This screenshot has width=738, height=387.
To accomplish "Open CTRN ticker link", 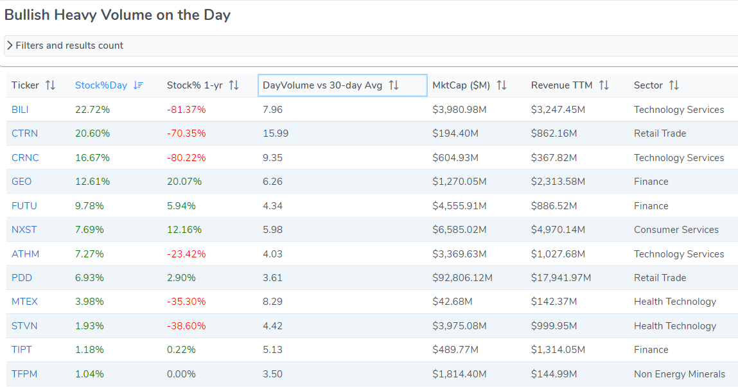I will 24,133.
